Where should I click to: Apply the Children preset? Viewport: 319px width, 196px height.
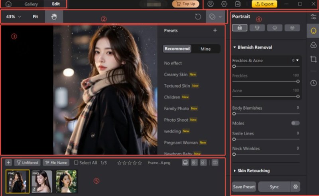coord(172,97)
